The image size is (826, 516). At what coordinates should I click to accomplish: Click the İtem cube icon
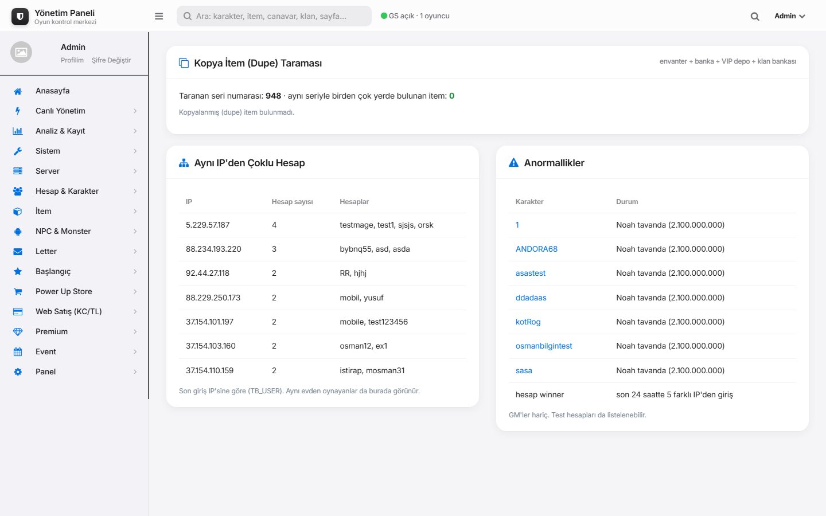click(18, 212)
